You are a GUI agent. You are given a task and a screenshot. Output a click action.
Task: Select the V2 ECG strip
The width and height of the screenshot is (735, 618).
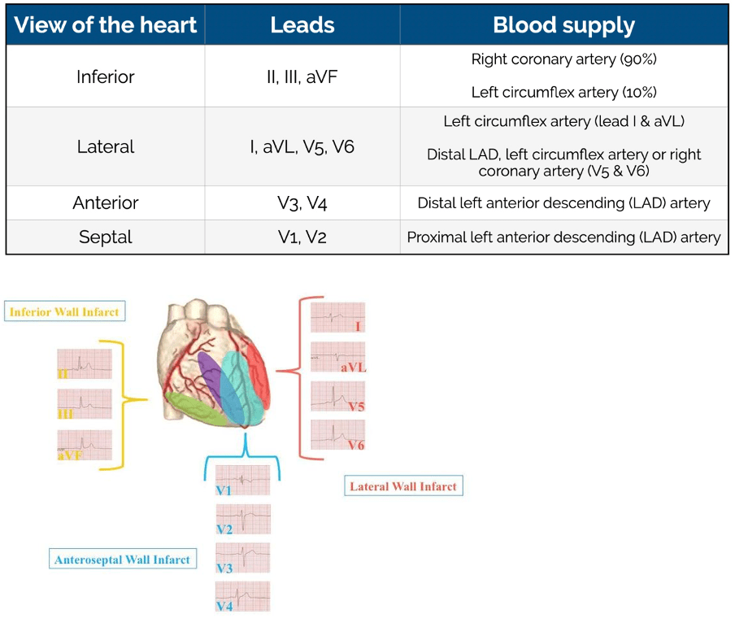(242, 520)
